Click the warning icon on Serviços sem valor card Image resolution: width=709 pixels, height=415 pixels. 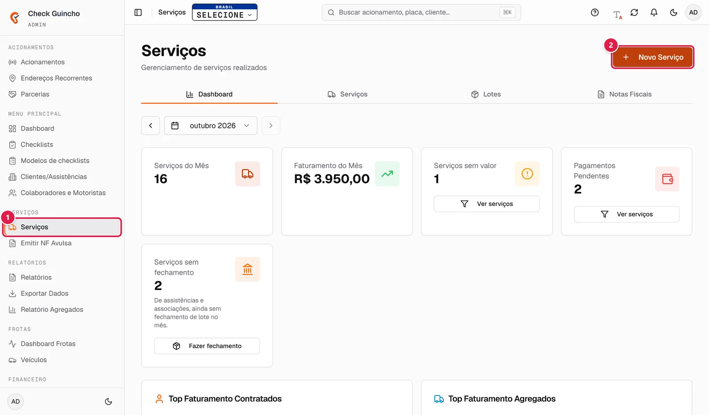coord(527,174)
